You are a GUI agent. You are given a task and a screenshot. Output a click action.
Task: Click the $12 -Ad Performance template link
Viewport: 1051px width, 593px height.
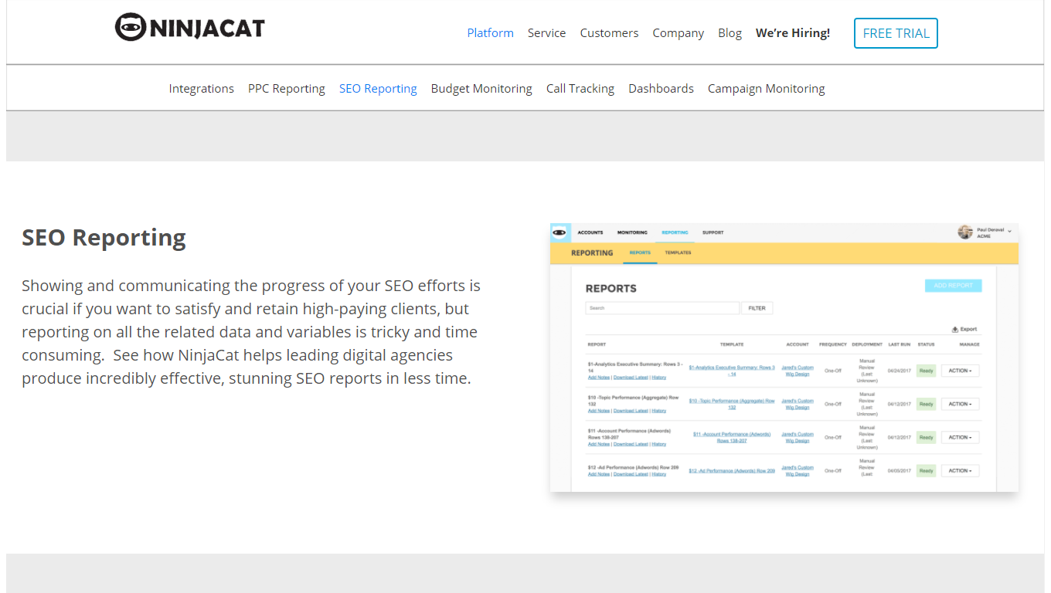[732, 470]
